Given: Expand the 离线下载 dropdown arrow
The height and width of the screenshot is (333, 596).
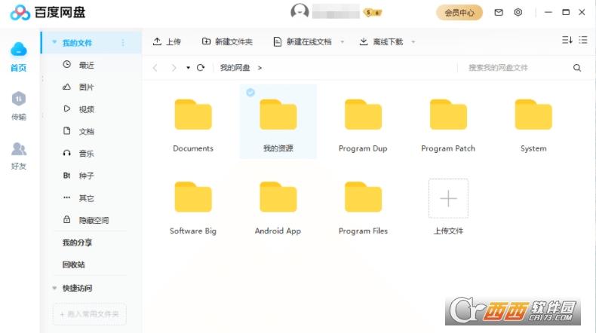Looking at the screenshot, I should click(x=413, y=41).
